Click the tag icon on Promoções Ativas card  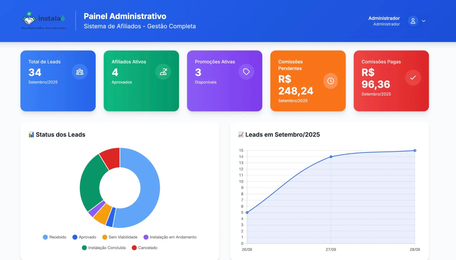pos(246,72)
